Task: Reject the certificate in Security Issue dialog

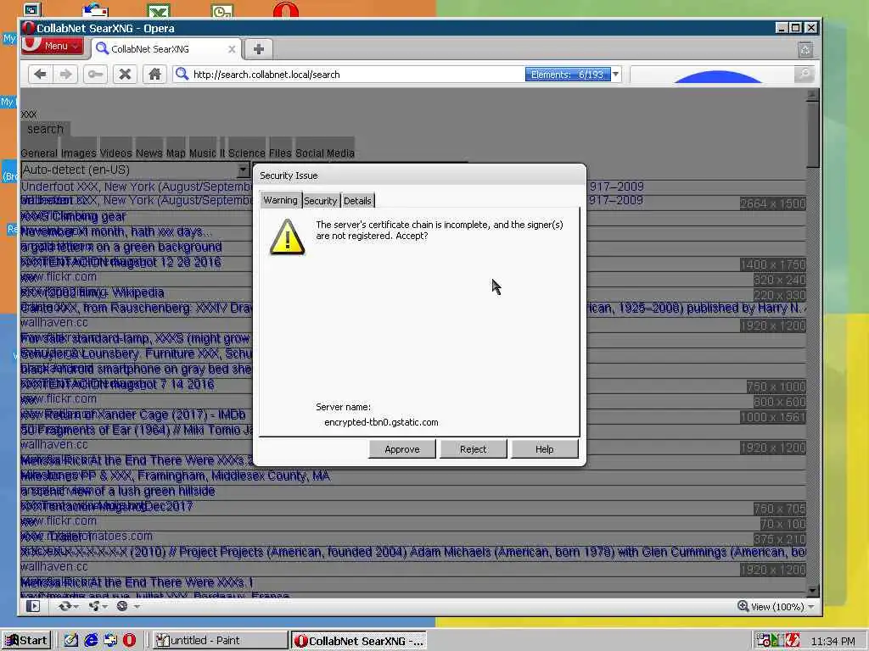Action: click(474, 449)
